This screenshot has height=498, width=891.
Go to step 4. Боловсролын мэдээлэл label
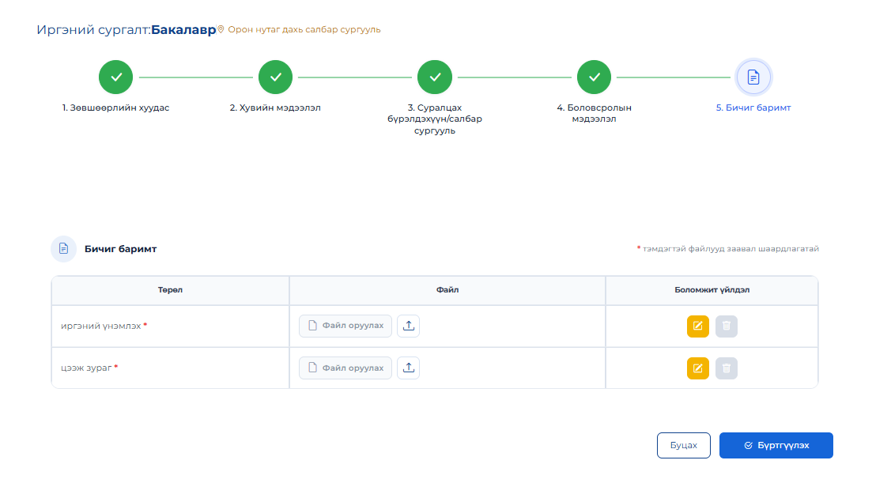tap(594, 113)
